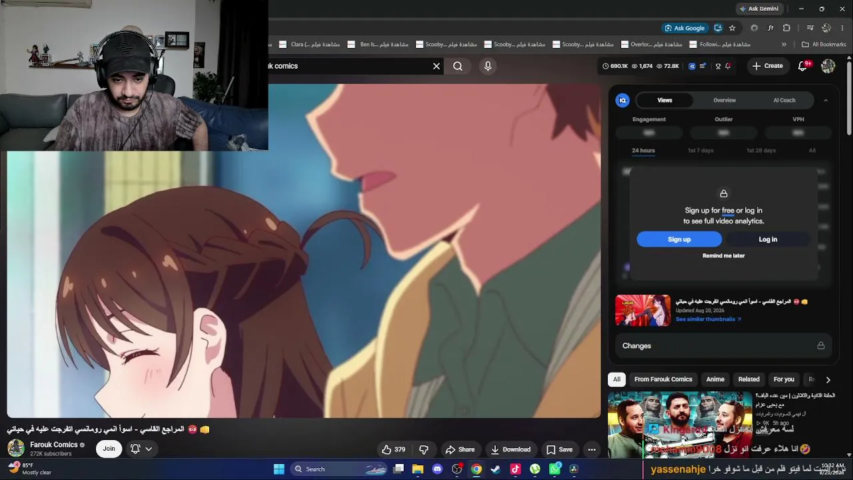Viewport: 853px width, 480px height.
Task: Click See similar thumbnails link
Action: [708, 319]
